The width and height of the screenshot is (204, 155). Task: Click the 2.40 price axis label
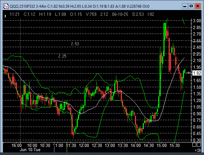(197, 47)
